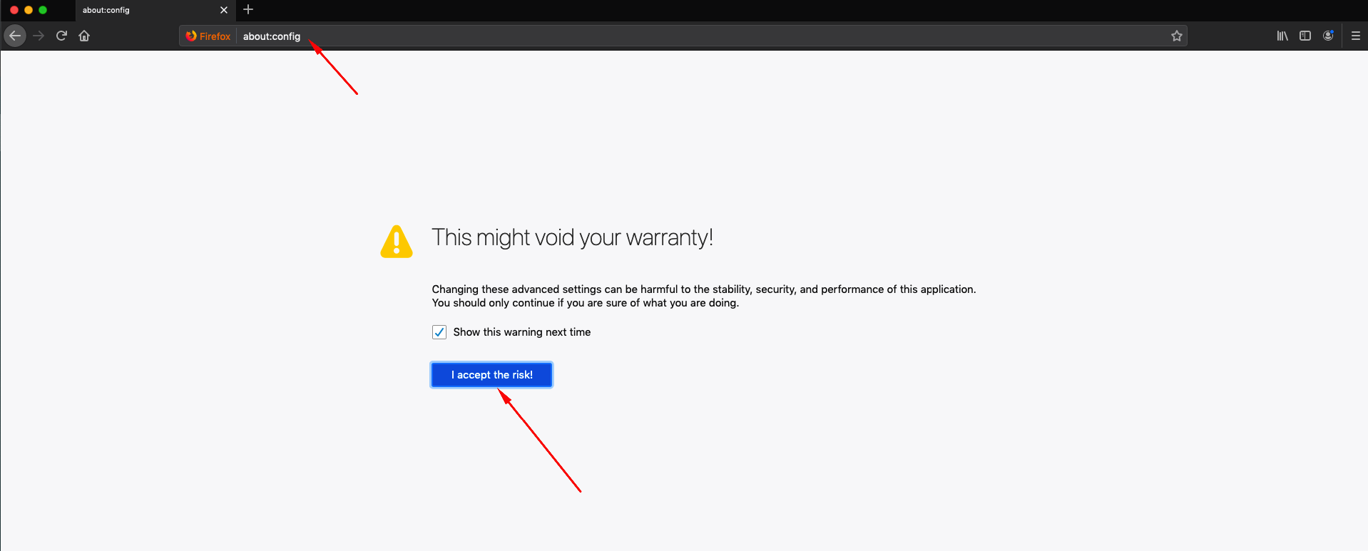Click the text about advanced settings harm
The height and width of the screenshot is (551, 1368).
pyautogui.click(x=704, y=289)
